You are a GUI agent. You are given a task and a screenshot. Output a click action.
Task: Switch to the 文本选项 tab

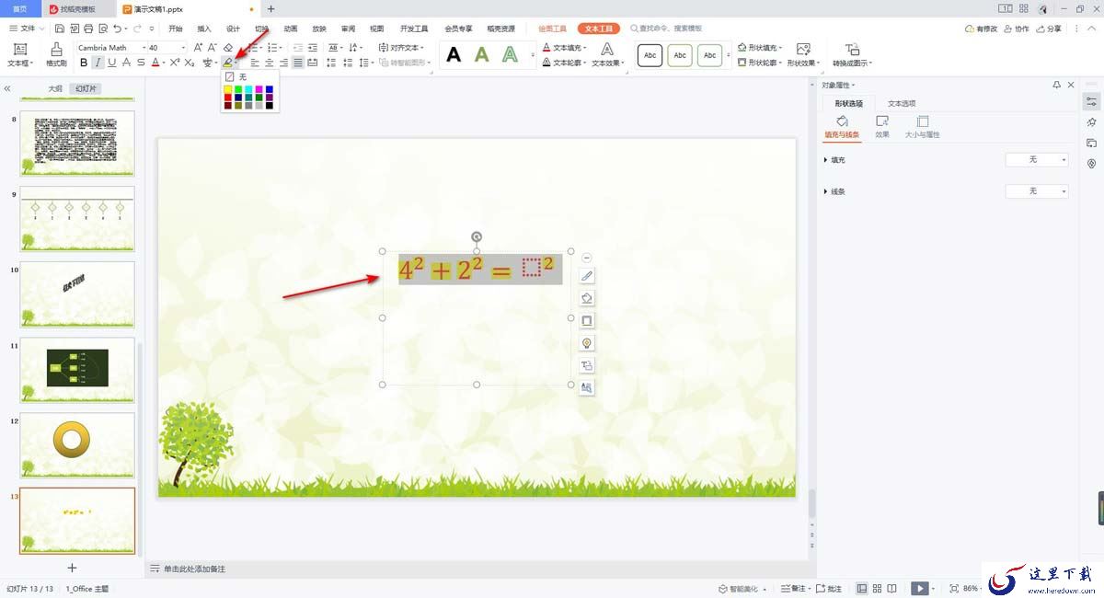coord(901,103)
